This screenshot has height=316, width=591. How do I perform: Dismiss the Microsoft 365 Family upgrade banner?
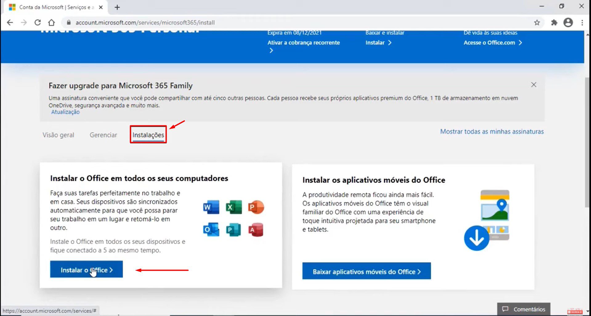pyautogui.click(x=534, y=84)
